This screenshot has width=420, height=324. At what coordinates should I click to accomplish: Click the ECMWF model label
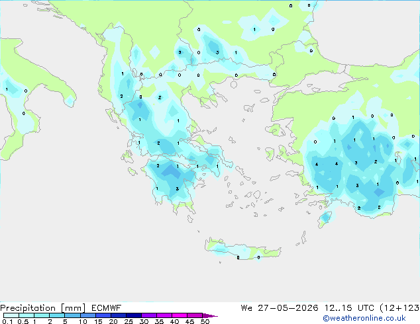coord(107,308)
